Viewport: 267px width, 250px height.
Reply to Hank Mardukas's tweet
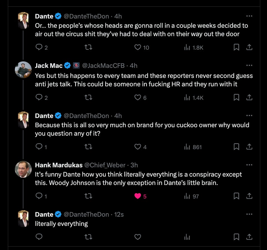[39, 196]
